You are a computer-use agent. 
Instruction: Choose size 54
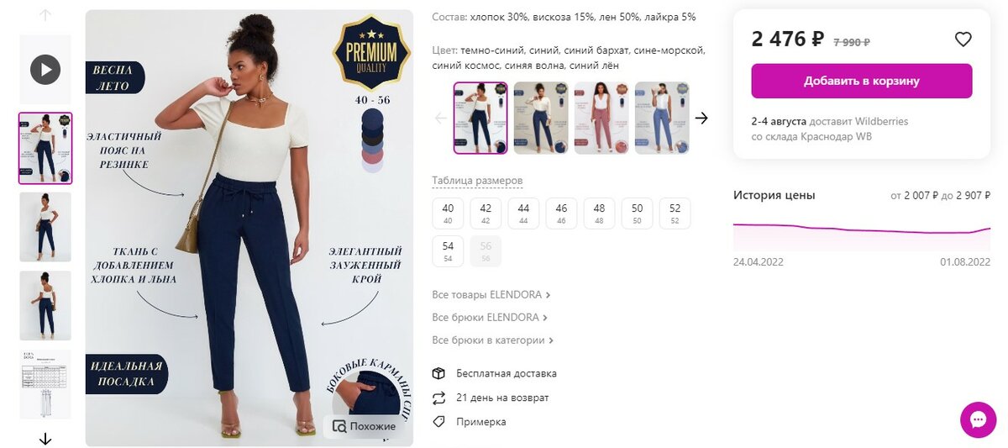click(x=448, y=251)
